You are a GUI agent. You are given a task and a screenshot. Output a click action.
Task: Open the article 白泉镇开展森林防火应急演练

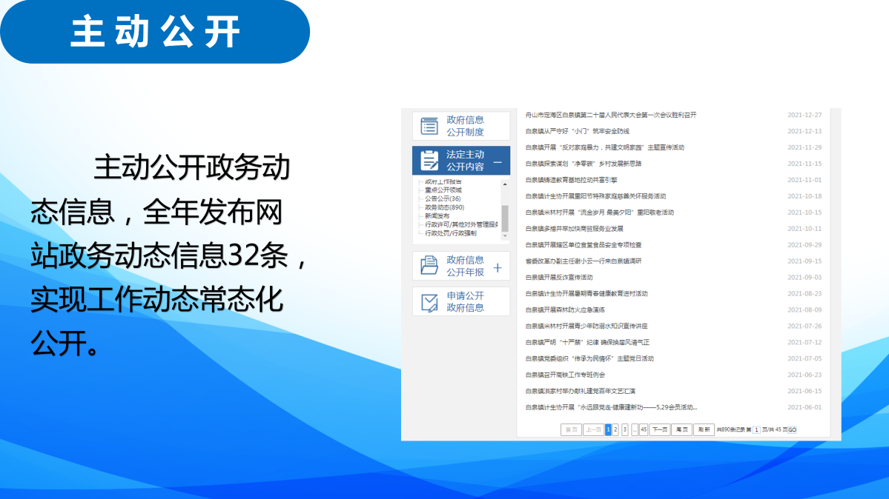[x=565, y=310]
